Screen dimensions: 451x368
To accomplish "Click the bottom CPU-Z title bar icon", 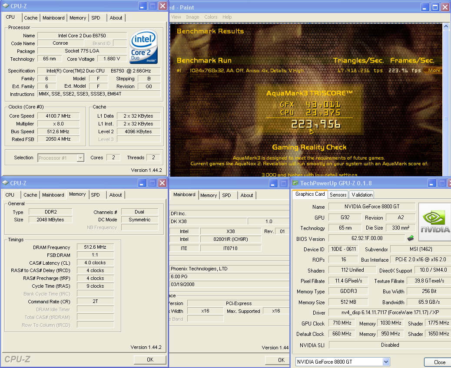I will click(x=6, y=183).
